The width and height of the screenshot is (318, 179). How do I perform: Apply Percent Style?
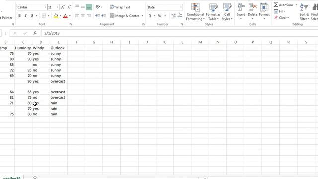[159, 16]
